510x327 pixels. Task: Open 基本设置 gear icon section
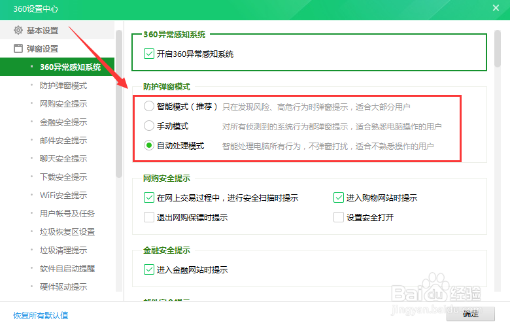coord(18,30)
